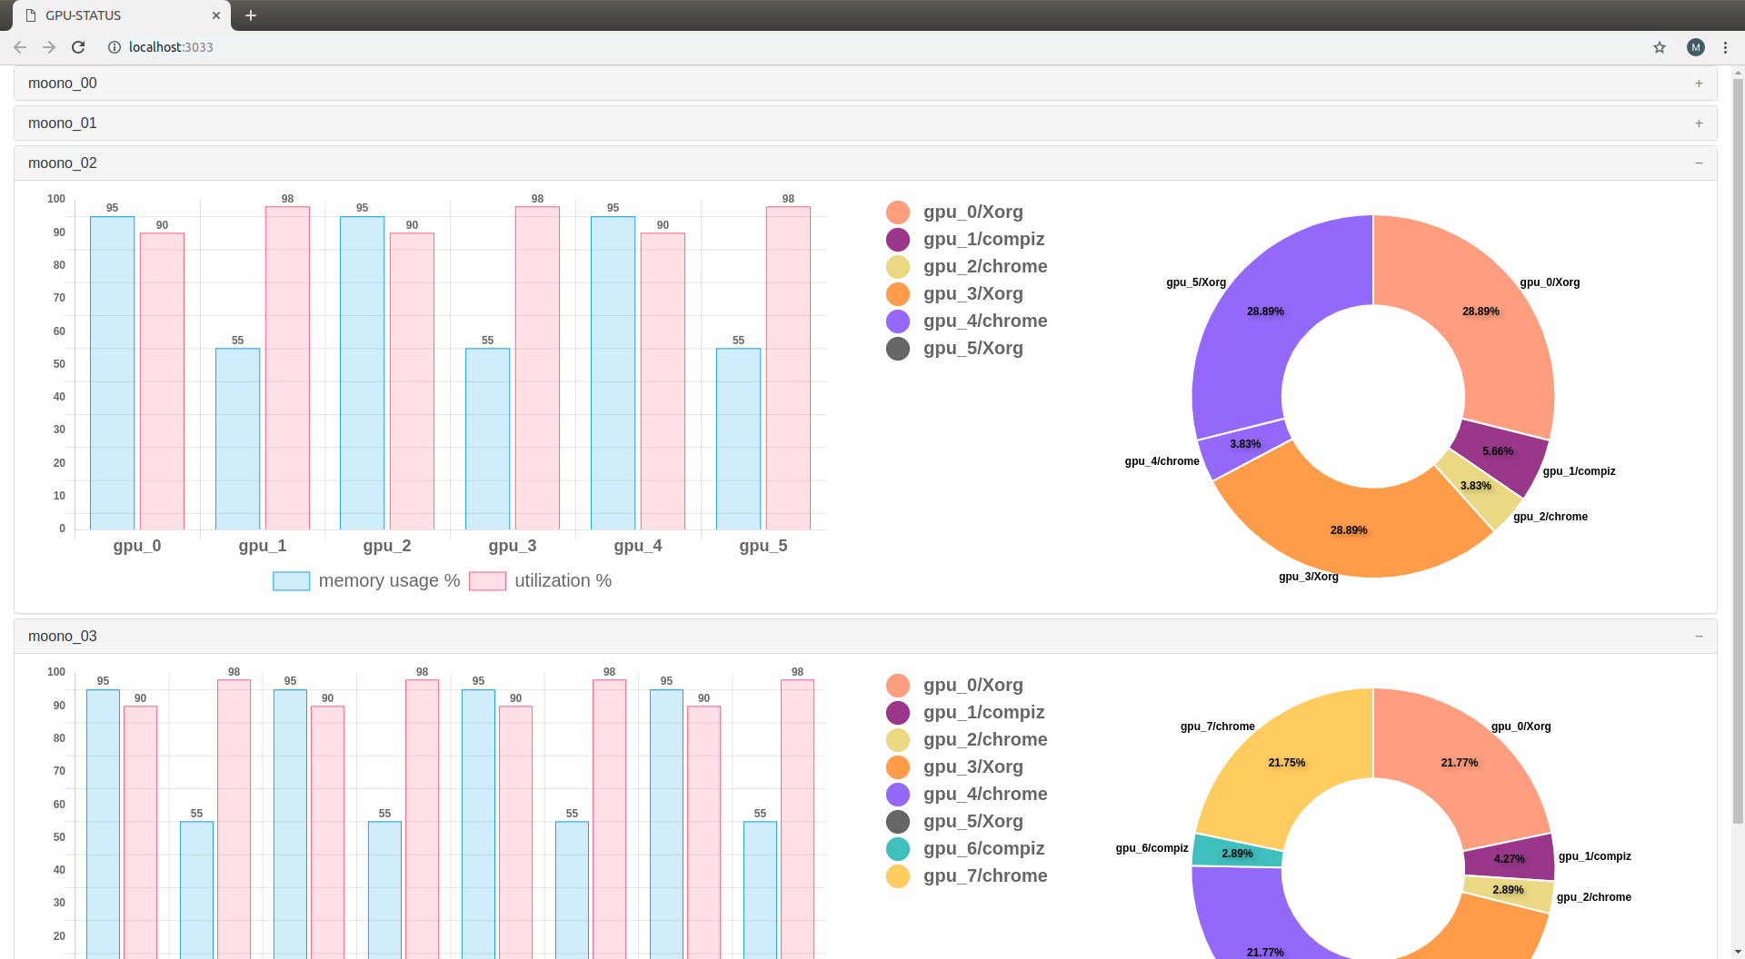Click gpu_1 utilization bar in moono_02
The width and height of the screenshot is (1745, 959).
(x=287, y=369)
